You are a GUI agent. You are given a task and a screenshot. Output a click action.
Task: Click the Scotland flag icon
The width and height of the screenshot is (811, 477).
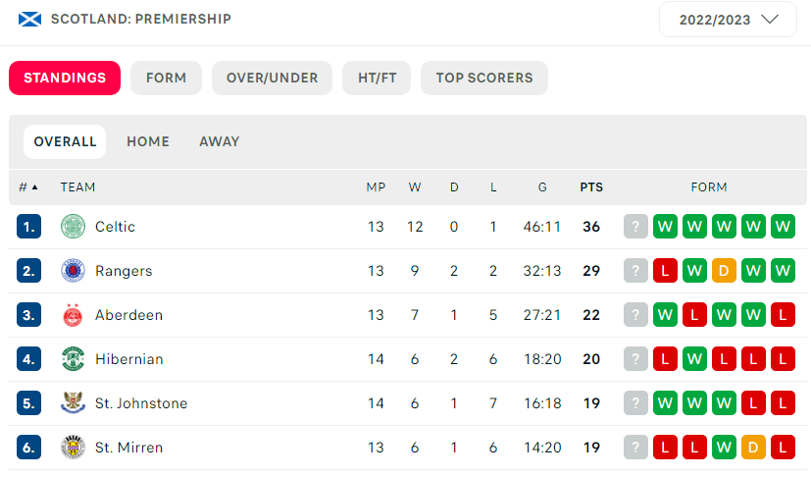coord(29,20)
